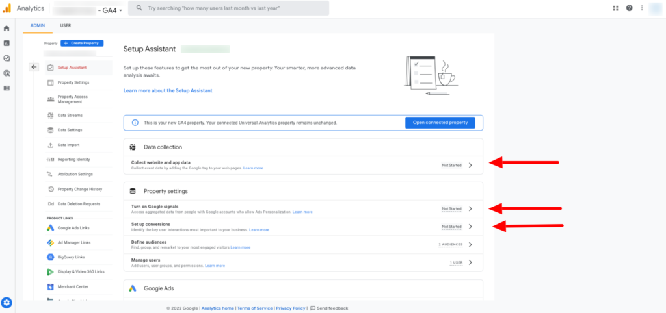This screenshot has width=666, height=313.
Task: Open the Configure table icon in left rail
Action: (x=7, y=88)
